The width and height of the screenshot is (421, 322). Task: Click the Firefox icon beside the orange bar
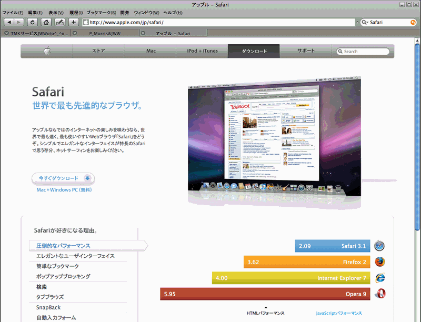(x=379, y=261)
